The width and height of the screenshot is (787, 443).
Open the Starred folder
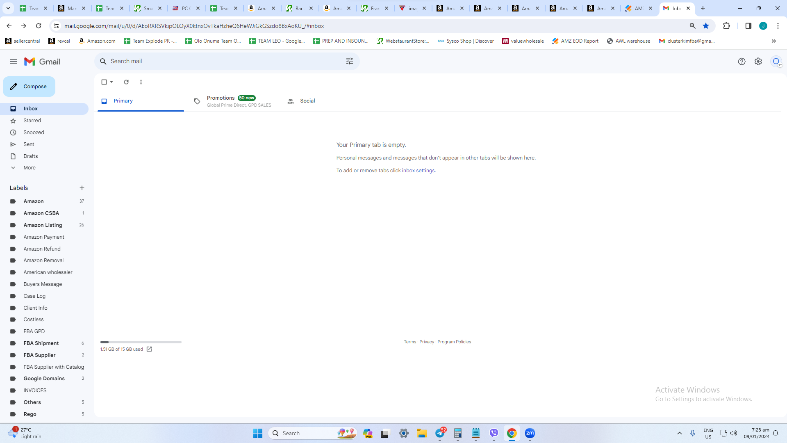(44, 121)
